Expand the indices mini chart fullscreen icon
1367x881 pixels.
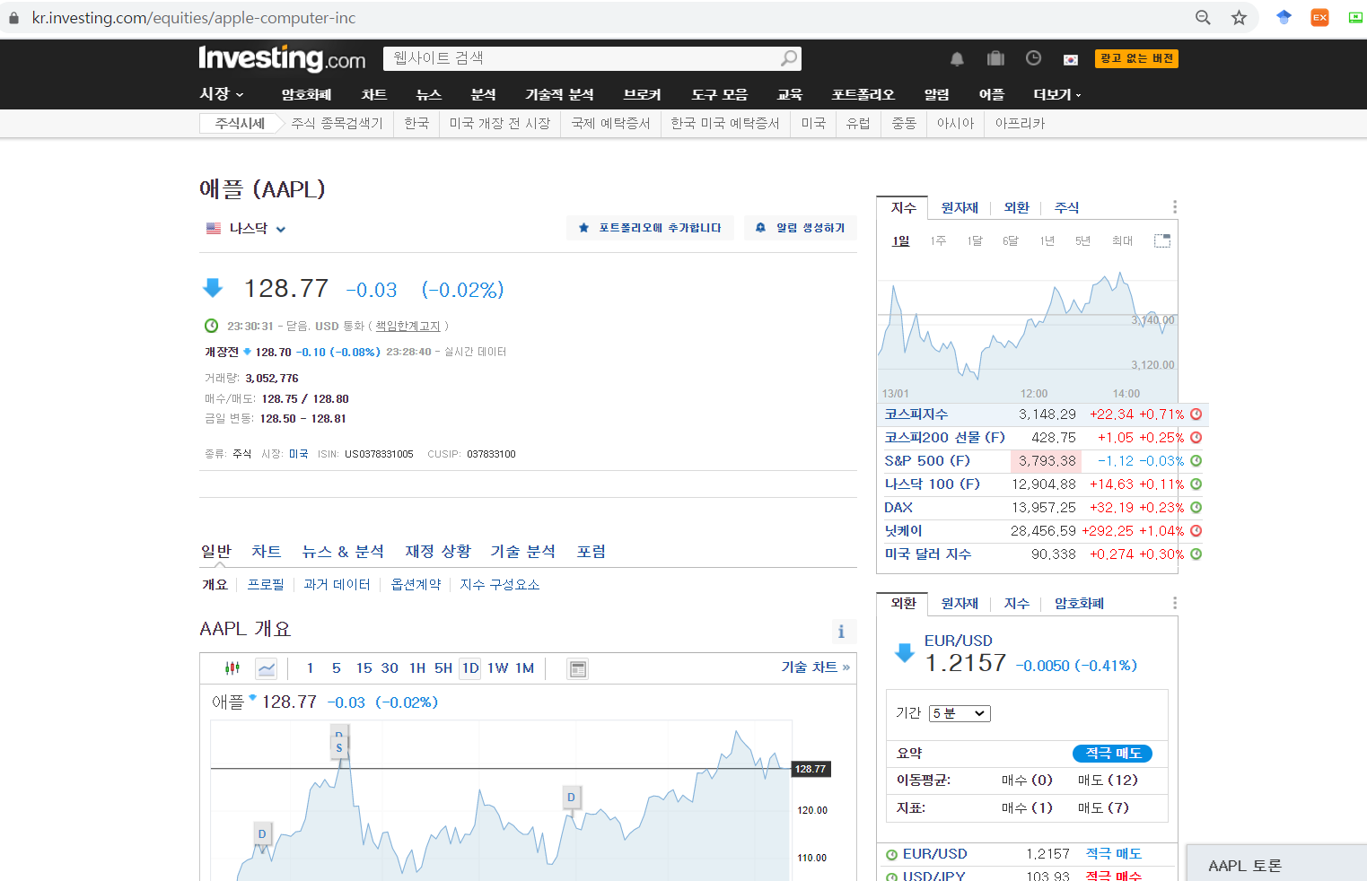[x=1162, y=240]
